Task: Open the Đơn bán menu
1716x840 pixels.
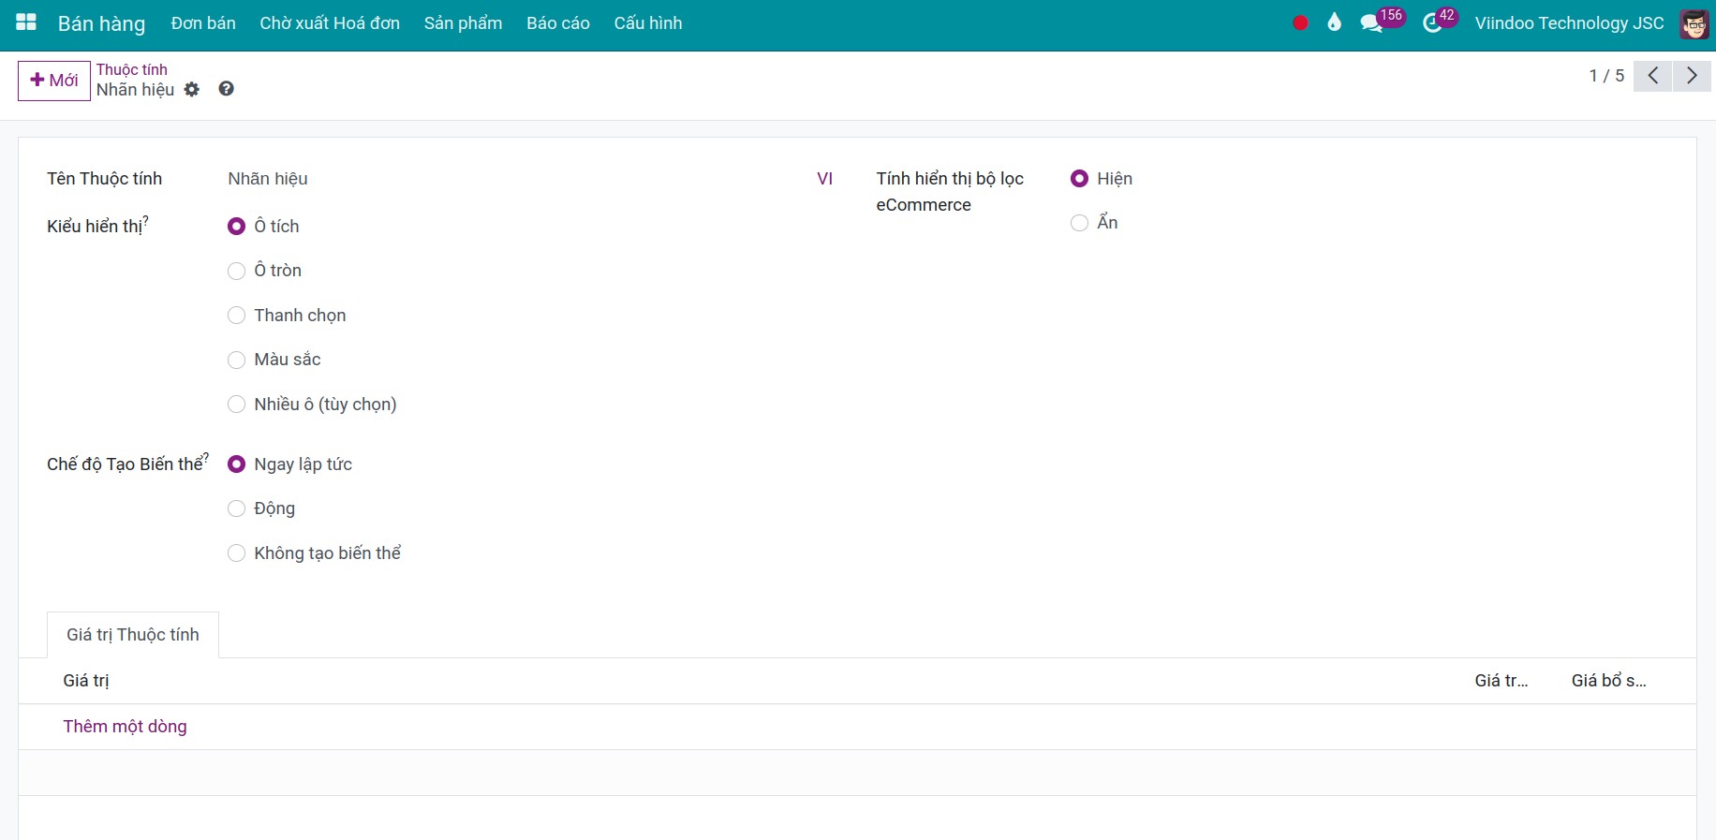Action: click(203, 23)
